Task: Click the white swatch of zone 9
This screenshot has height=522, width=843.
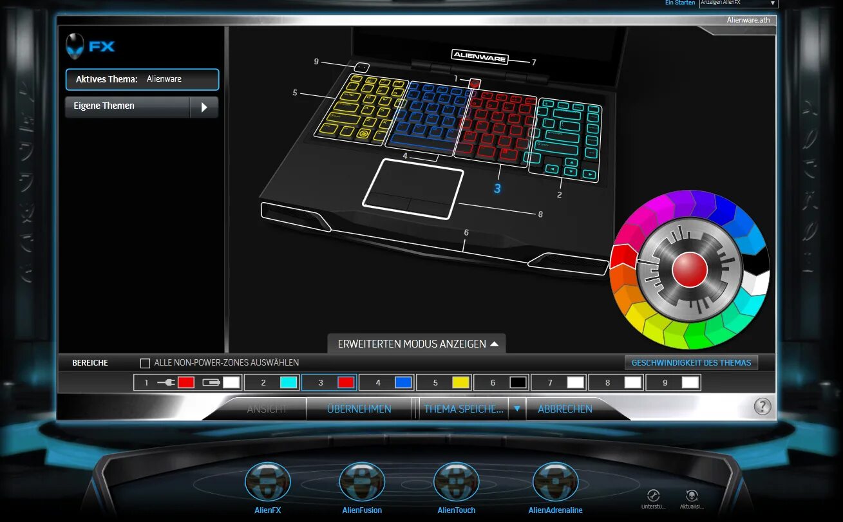Action: tap(690, 382)
